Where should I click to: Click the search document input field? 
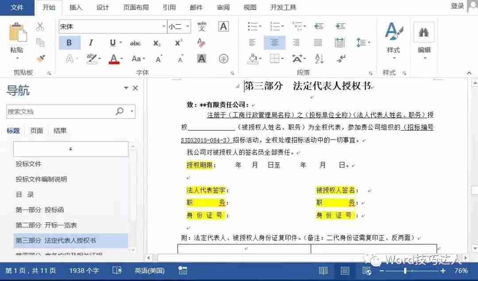tap(60, 112)
